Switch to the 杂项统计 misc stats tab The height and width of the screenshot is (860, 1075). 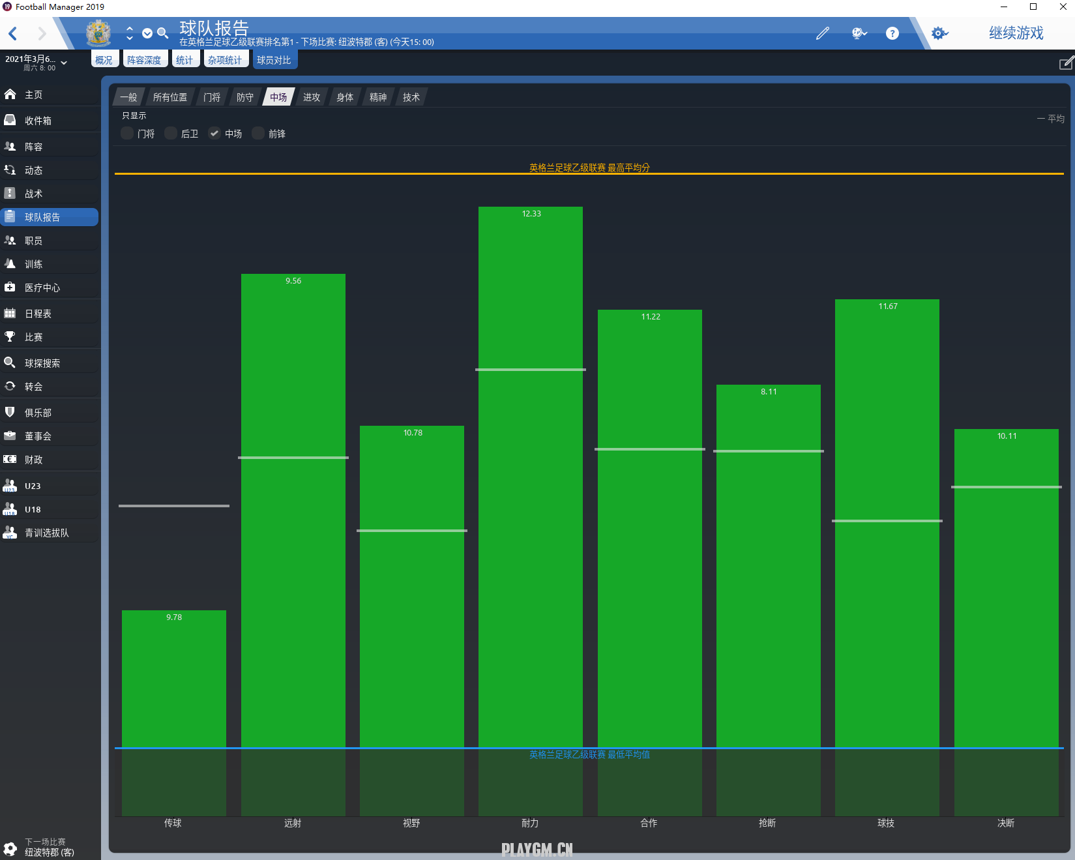(x=225, y=60)
